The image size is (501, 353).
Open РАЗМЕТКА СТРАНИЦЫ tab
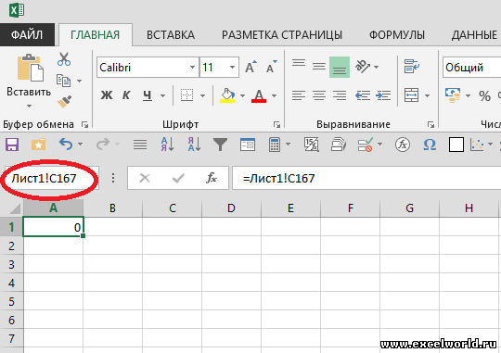point(282,34)
